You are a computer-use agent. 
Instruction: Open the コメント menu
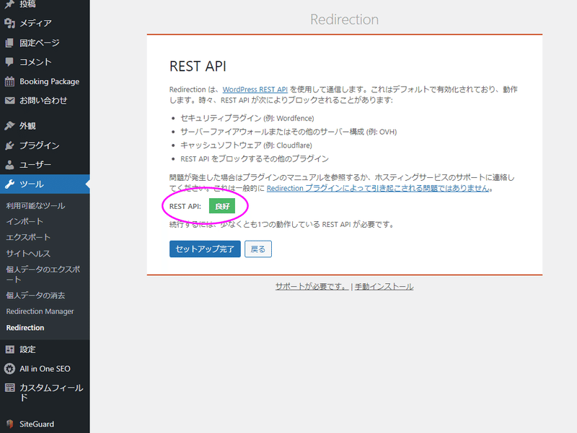tap(35, 62)
